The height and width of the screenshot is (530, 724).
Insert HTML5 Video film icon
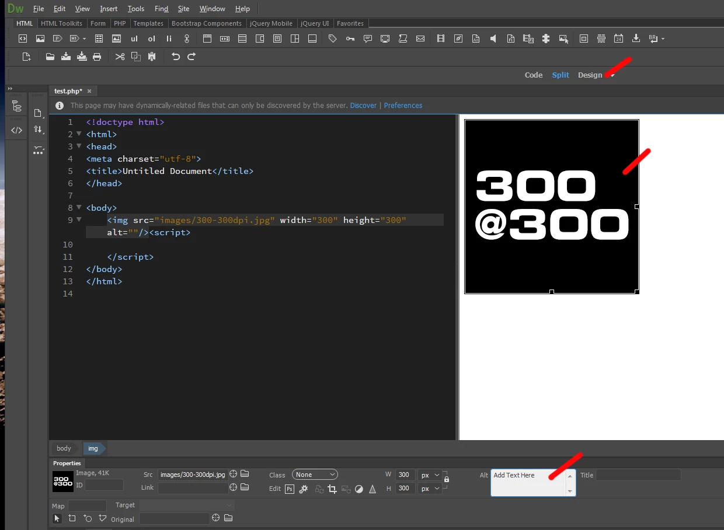441,39
